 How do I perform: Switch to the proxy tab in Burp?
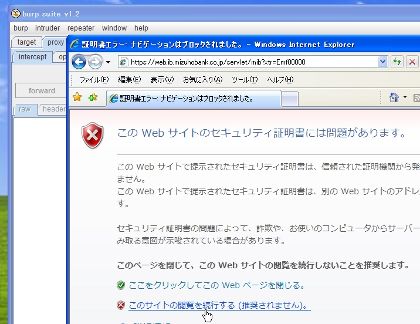[x=56, y=42]
